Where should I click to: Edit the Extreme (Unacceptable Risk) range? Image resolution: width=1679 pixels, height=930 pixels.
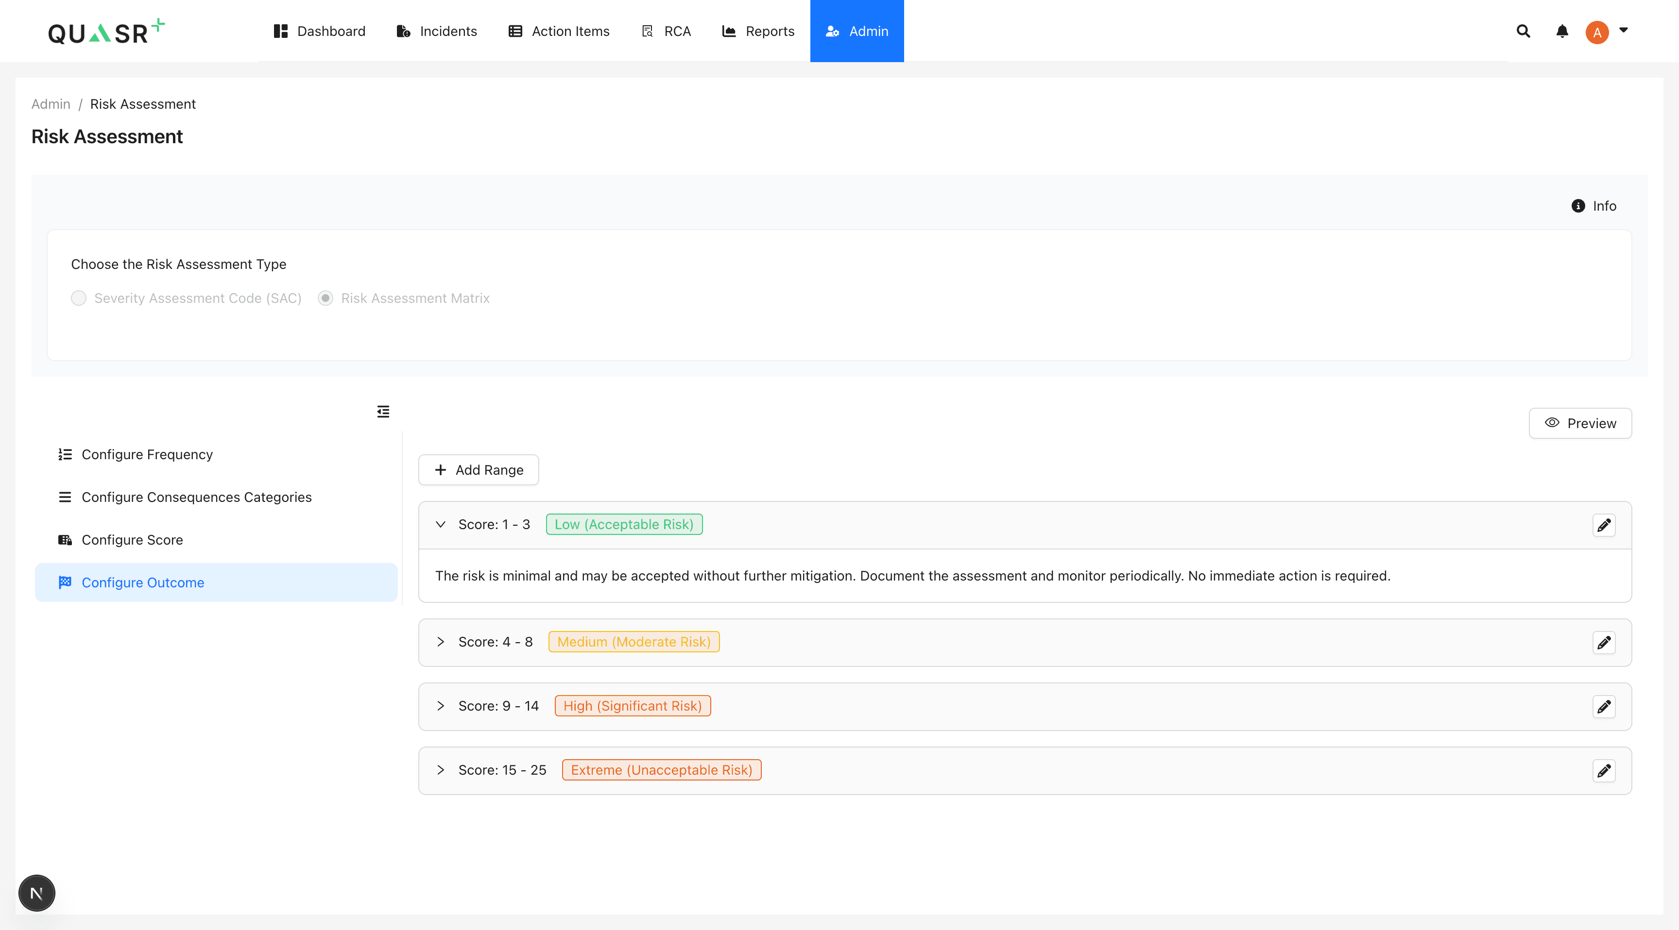[x=1603, y=770]
